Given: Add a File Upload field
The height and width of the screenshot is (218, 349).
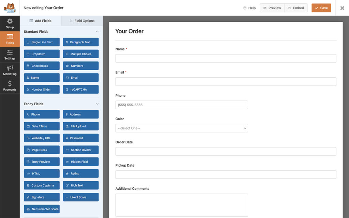Looking at the screenshot, I should coord(81,126).
